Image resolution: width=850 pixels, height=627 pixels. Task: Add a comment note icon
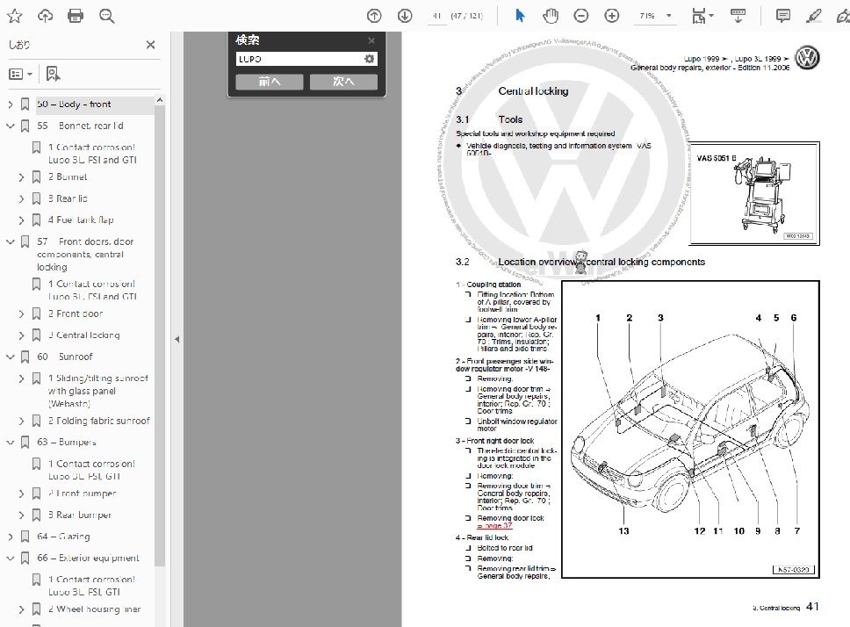(782, 16)
